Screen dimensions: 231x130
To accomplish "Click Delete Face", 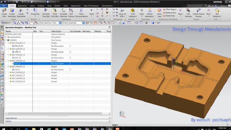I will [169, 16].
